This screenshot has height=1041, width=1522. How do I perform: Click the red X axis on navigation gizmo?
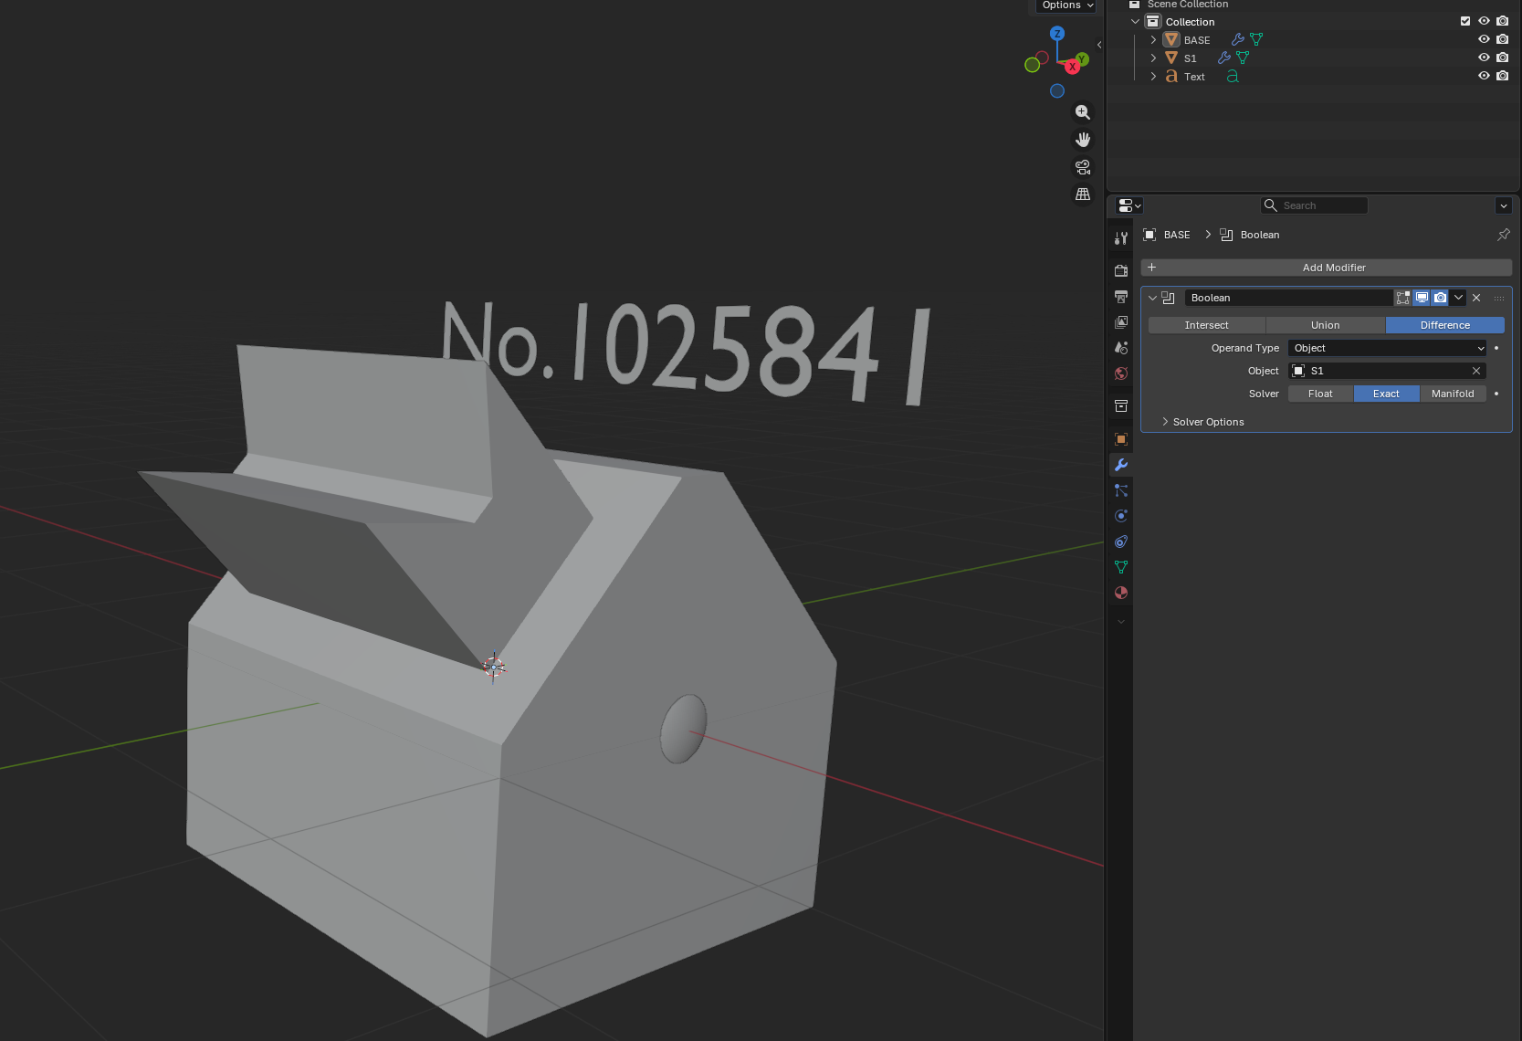1073,67
